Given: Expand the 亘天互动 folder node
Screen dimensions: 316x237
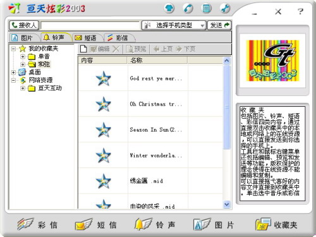Looking at the screenshot, I should pyautogui.click(x=23, y=88).
